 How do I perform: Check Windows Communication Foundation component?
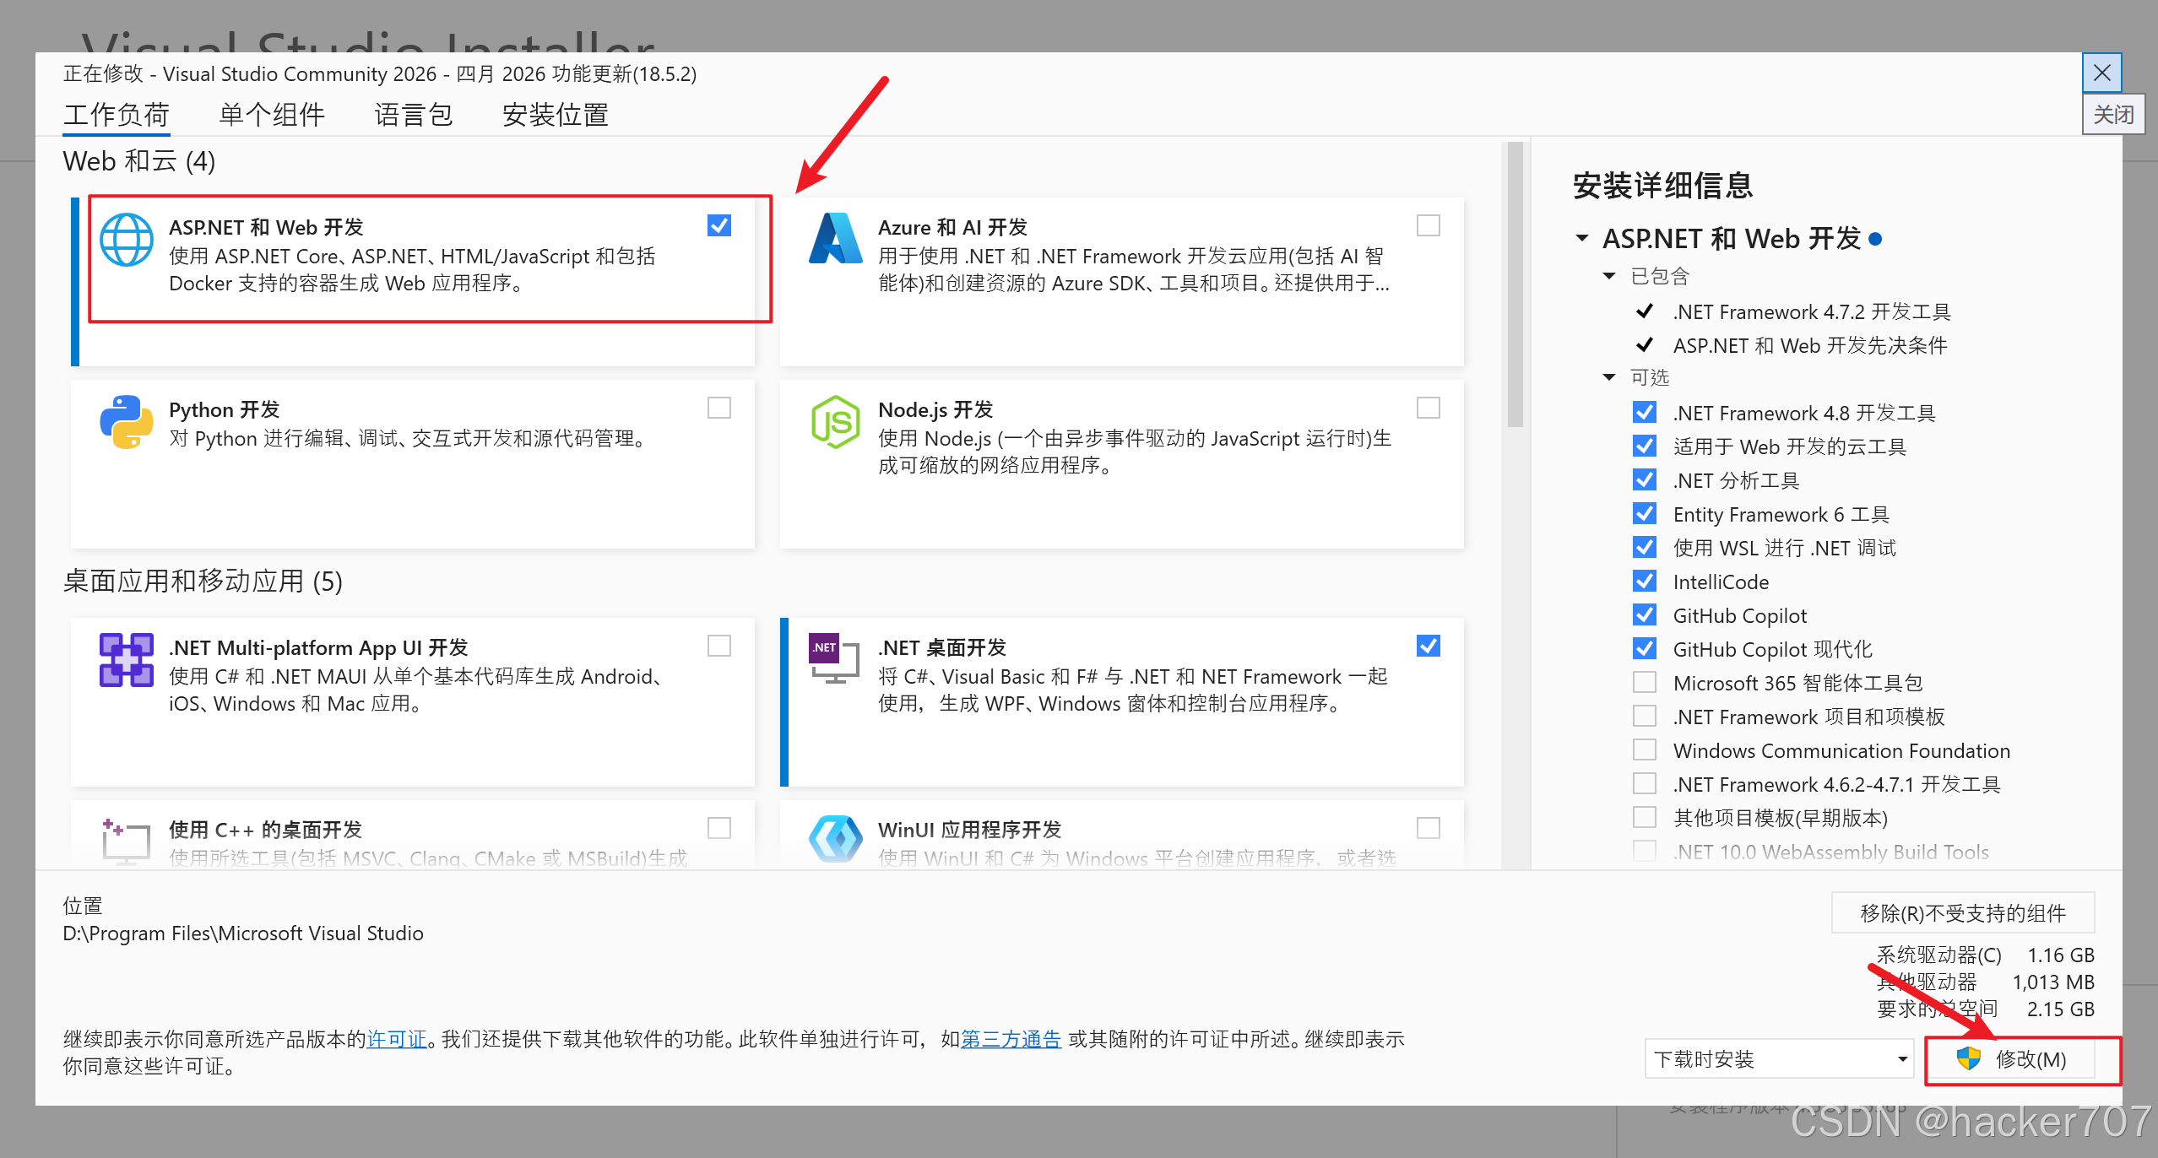(1645, 749)
